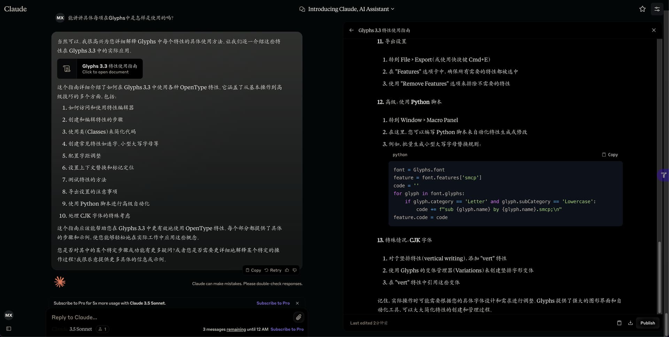Copy the Python code block
The image size is (669, 337).
(x=610, y=155)
